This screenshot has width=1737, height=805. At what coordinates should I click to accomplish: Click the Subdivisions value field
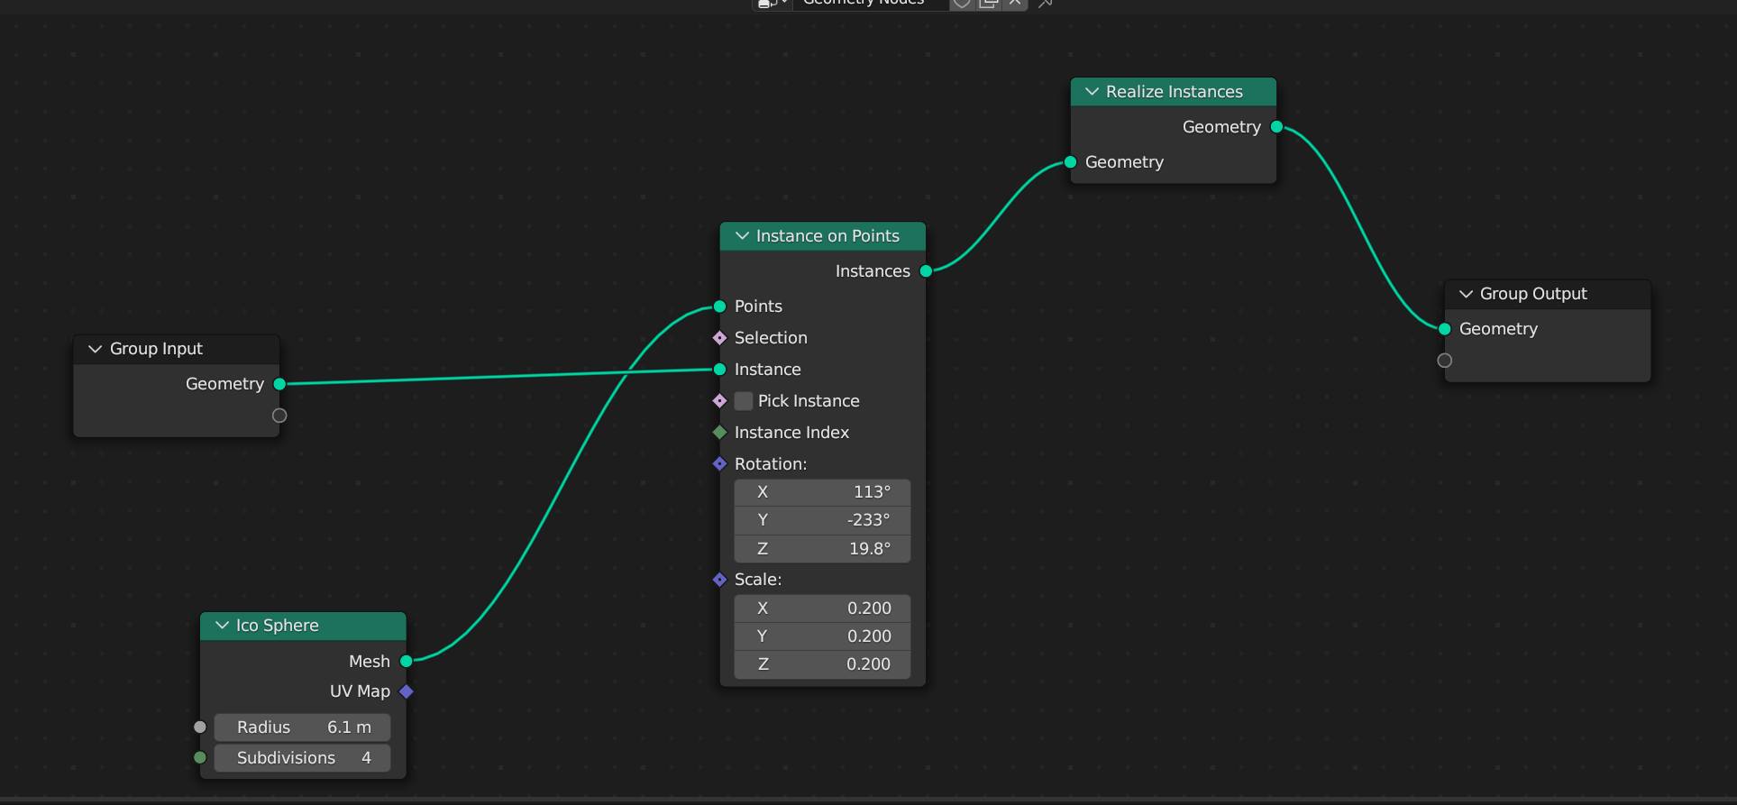pos(303,758)
